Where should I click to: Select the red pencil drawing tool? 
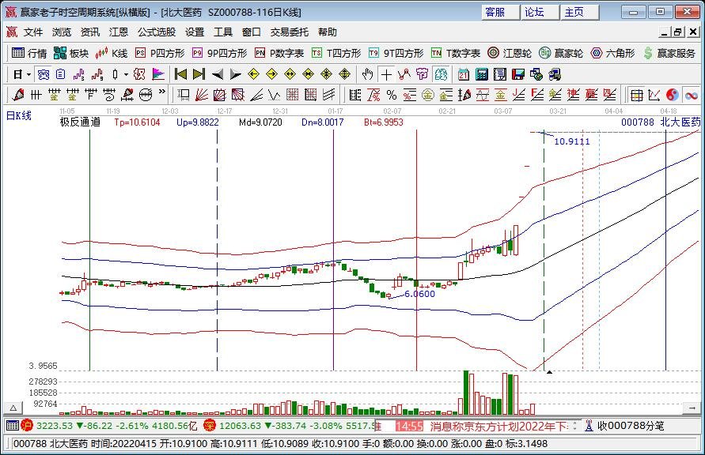pyautogui.click(x=18, y=95)
